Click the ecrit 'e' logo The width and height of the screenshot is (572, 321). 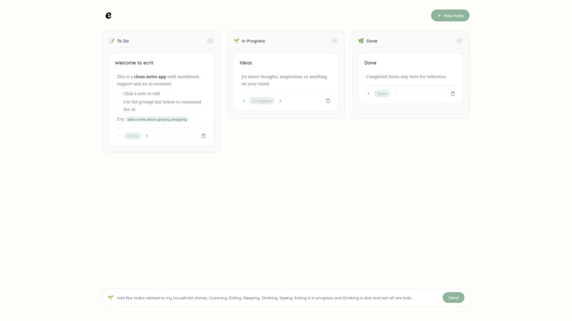point(109,16)
